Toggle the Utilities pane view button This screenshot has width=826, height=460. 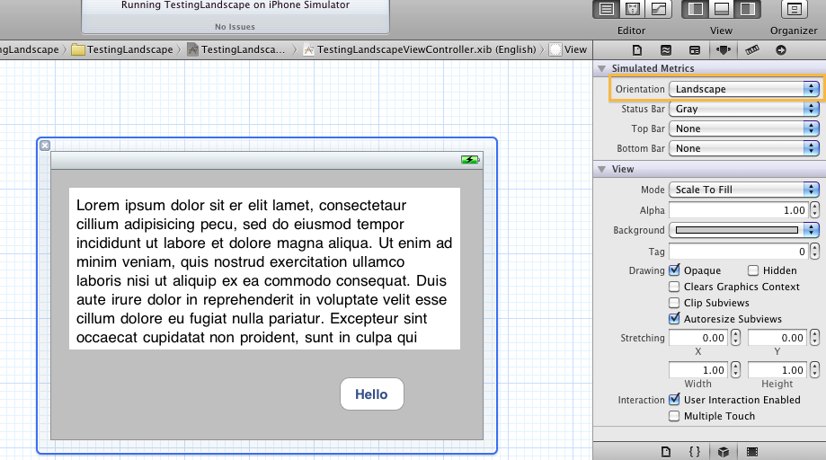[747, 9]
